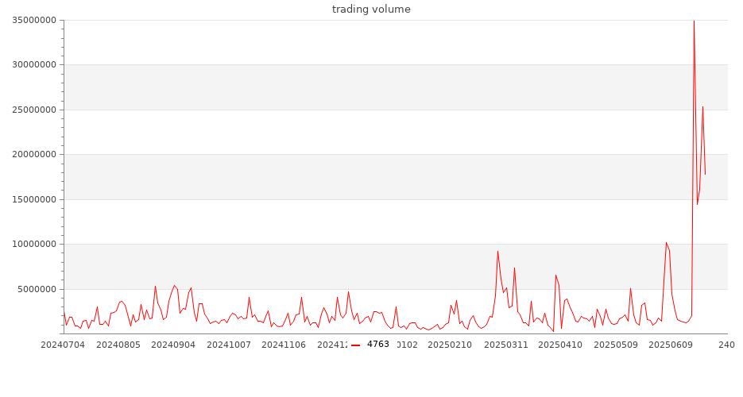Click the 20250410 date tick label

pyautogui.click(x=560, y=345)
